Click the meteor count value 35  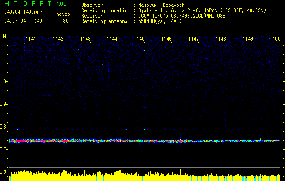point(66,21)
